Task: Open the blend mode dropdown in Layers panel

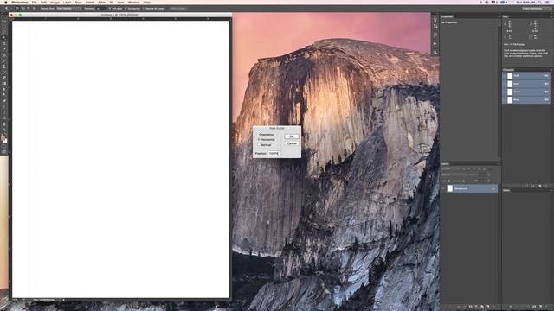Action: (454, 175)
